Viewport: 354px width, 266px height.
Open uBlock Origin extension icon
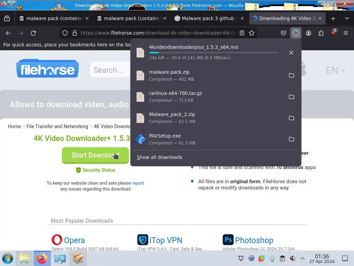(x=334, y=33)
